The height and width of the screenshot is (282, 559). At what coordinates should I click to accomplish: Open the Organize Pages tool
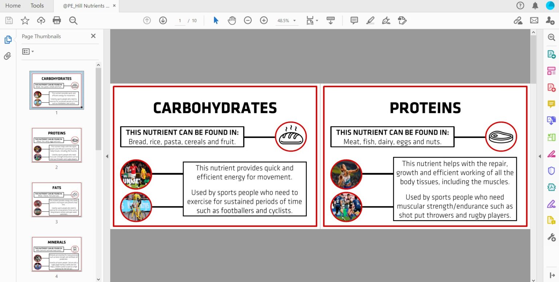pyautogui.click(x=551, y=71)
